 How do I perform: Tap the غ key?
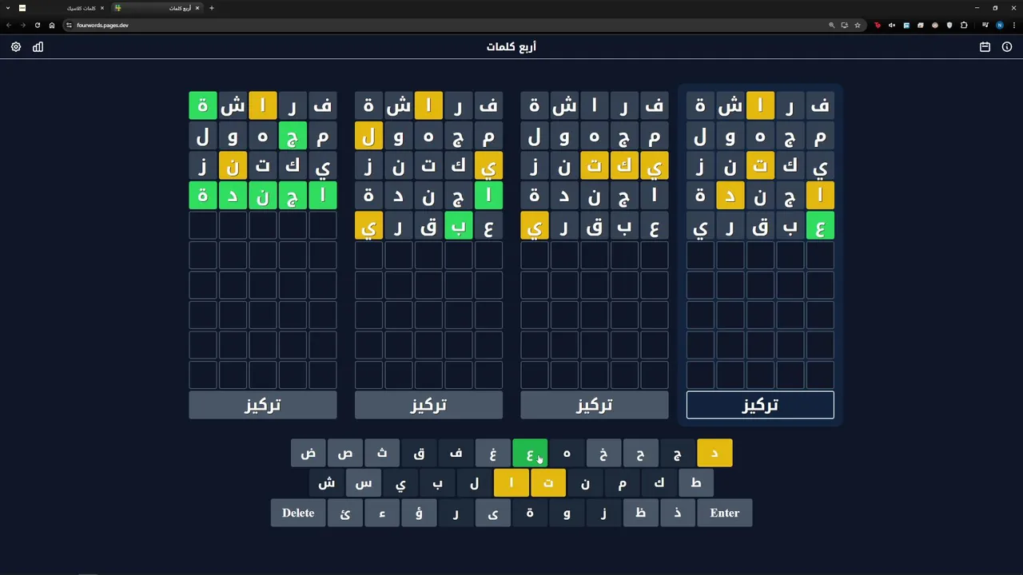(x=493, y=454)
